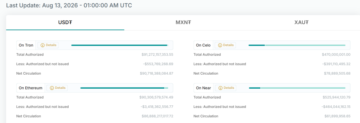Click the On Celo circulation progress bar
360x123 pixels.
click(x=297, y=45)
